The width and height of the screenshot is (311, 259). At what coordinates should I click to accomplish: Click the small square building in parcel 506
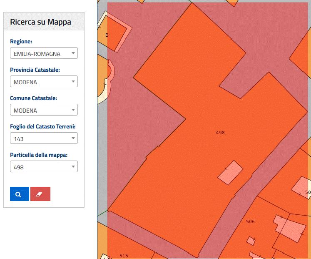(x=251, y=241)
